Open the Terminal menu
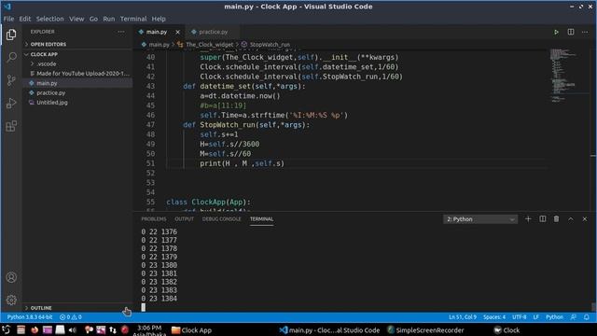This screenshot has height=336, width=597. 133,19
